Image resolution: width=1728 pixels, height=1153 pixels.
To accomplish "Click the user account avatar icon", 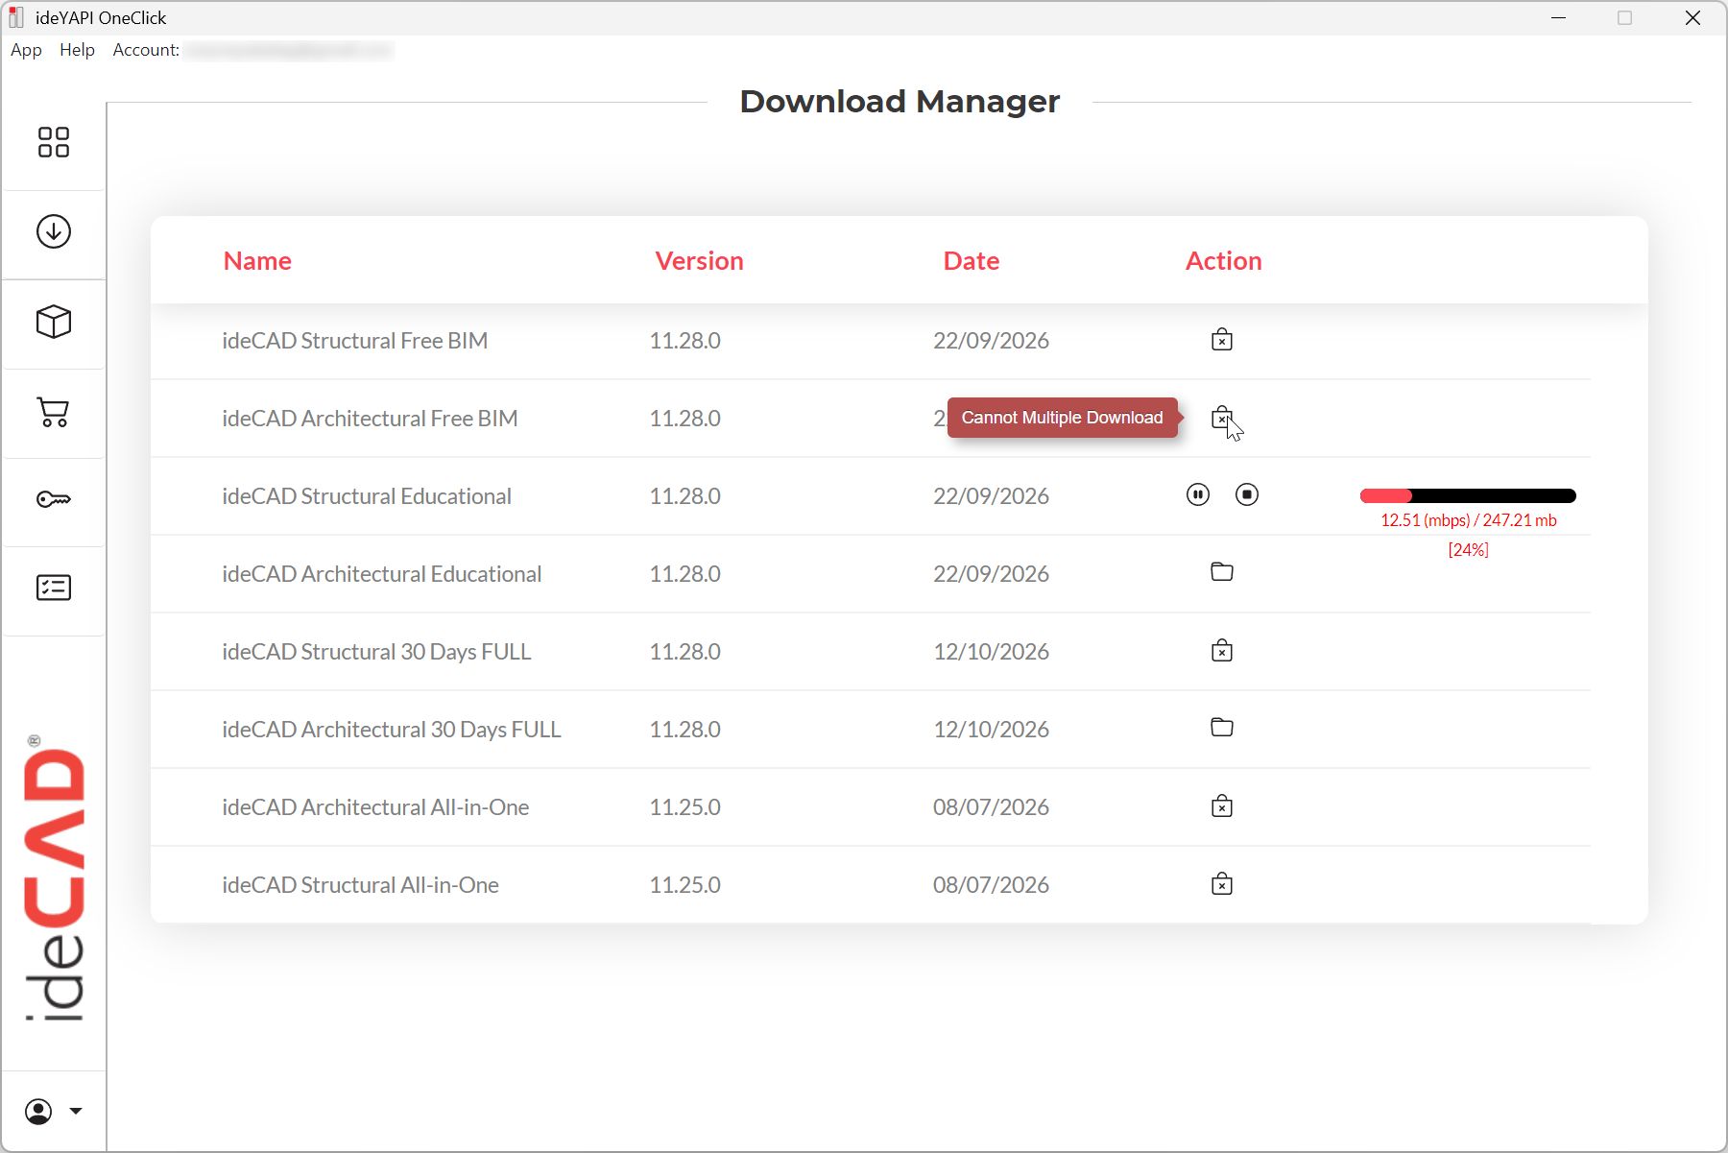I will pyautogui.click(x=38, y=1112).
